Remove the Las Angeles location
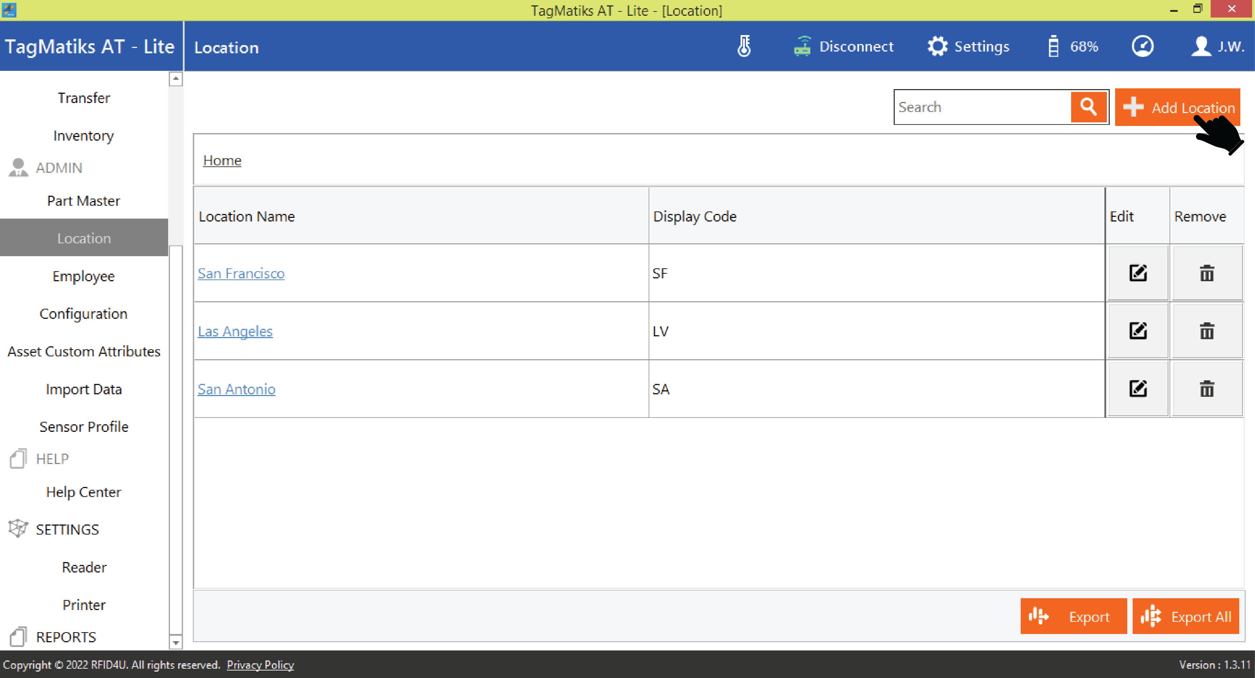Viewport: 1255px width, 678px height. click(x=1207, y=331)
